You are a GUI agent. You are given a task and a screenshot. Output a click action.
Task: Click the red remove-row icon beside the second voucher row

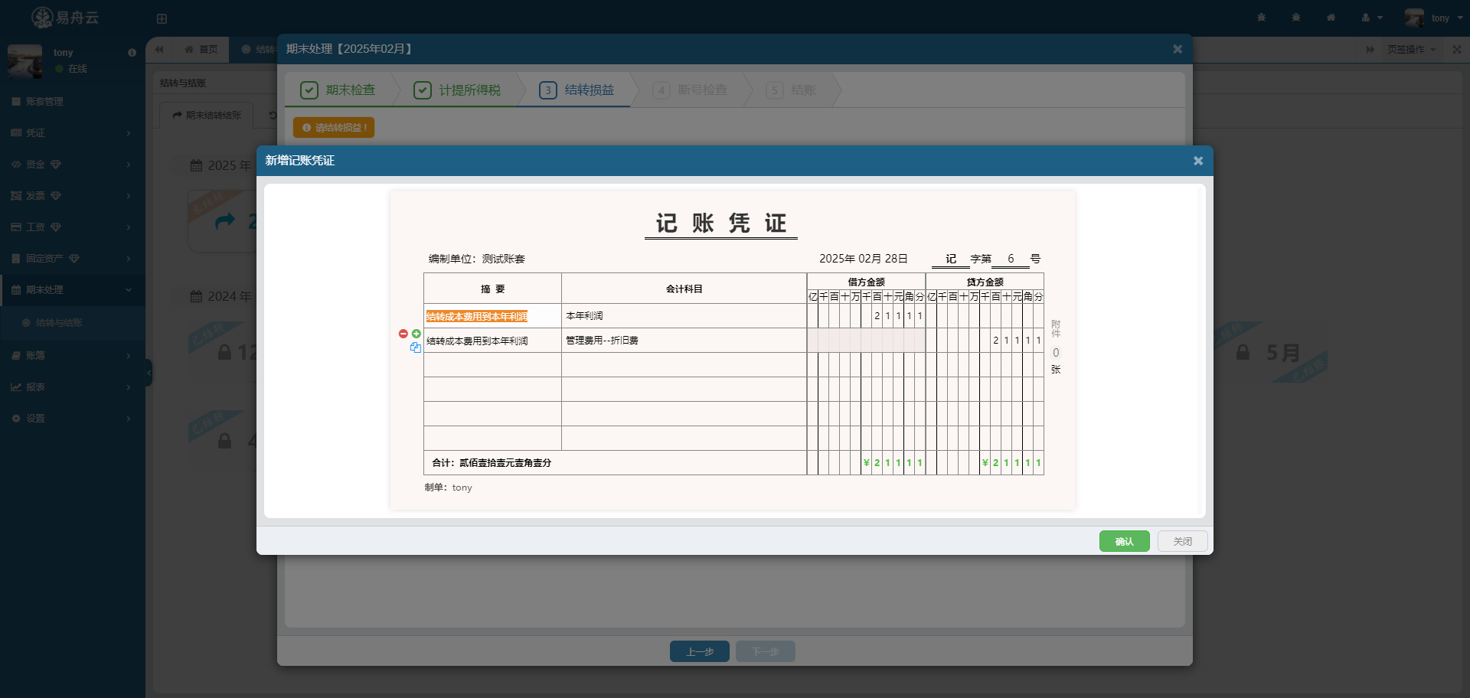pos(403,334)
